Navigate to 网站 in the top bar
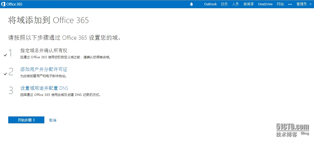This screenshot has height=142, width=314. [x=280, y=4]
